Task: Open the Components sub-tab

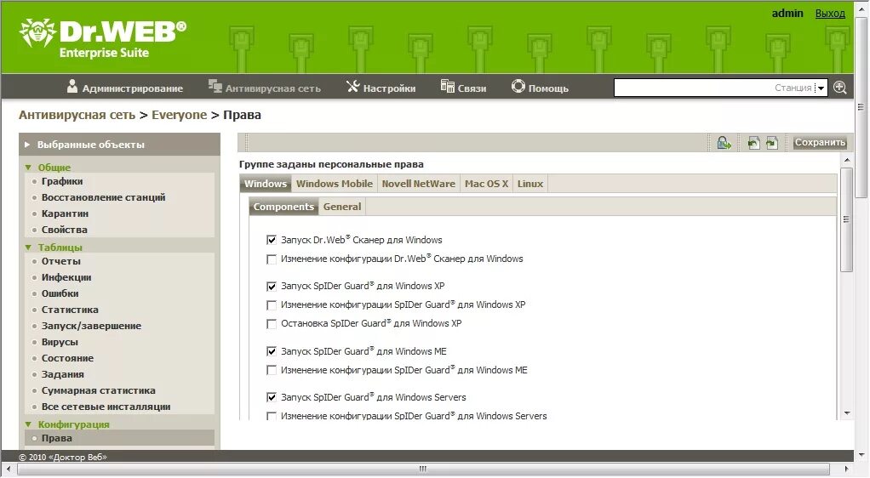Action: 283,207
